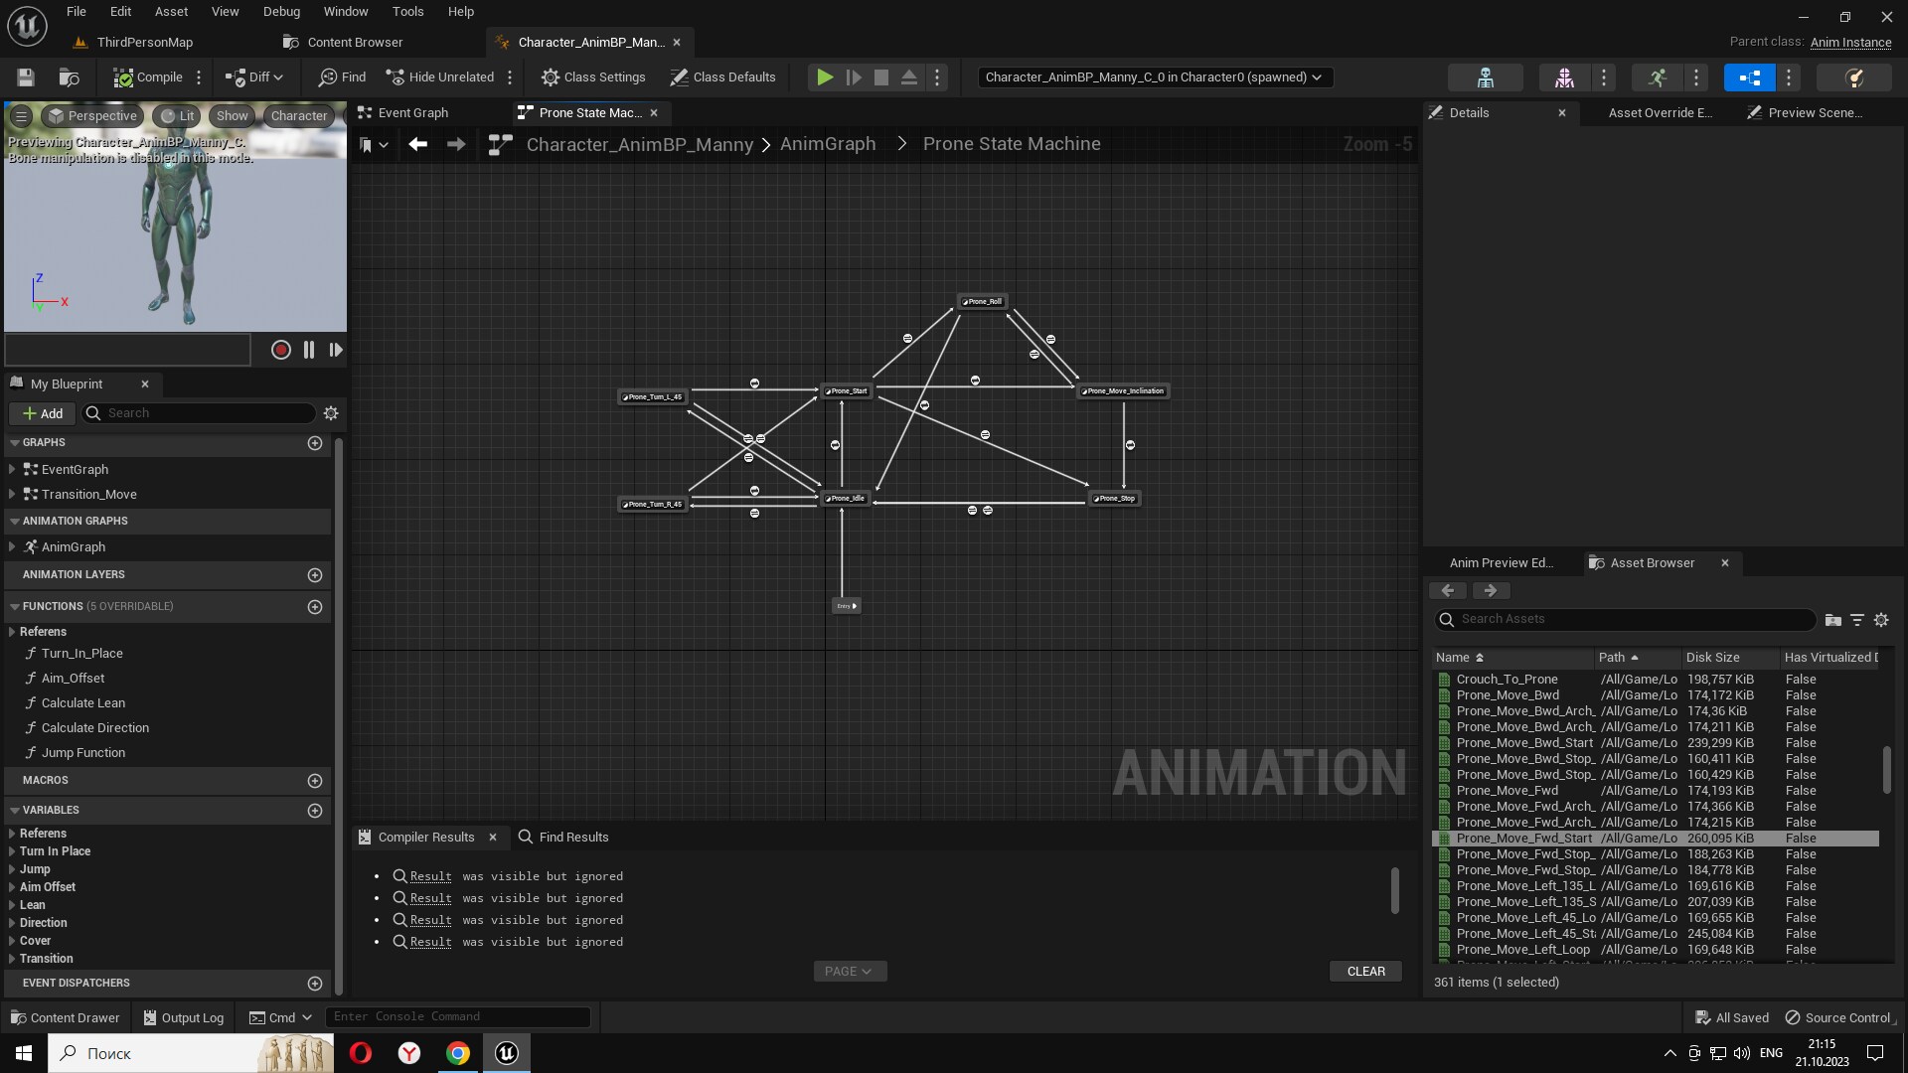Open asset browser filter options
The width and height of the screenshot is (1908, 1073).
[1856, 619]
